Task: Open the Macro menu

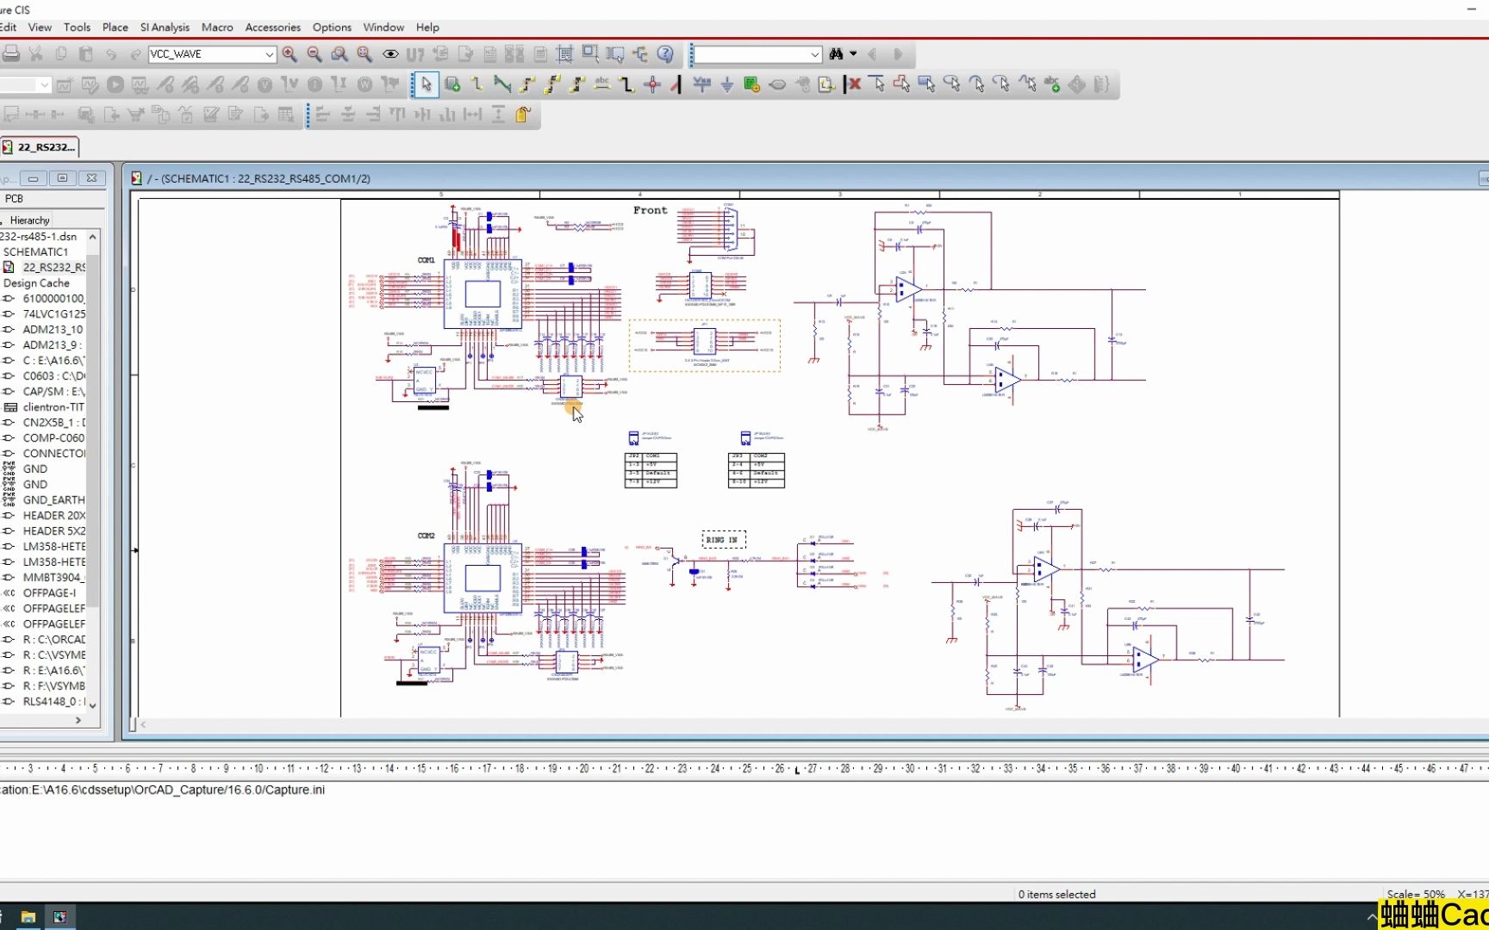Action: 217,28
